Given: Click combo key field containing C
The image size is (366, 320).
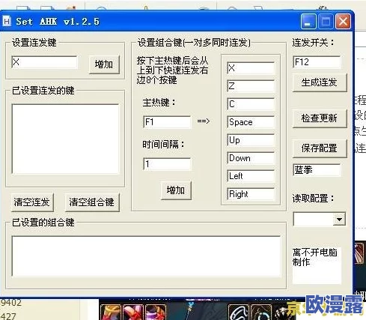Looking at the screenshot, I should (251, 104).
